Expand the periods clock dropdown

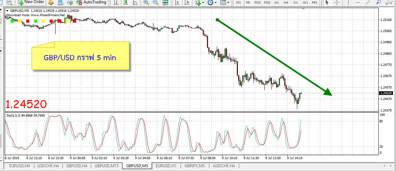pyautogui.click(x=215, y=3)
